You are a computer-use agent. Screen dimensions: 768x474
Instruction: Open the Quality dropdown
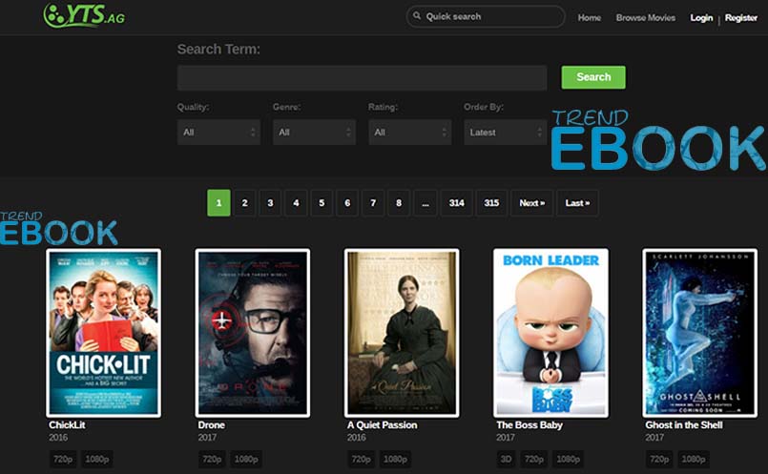[218, 133]
